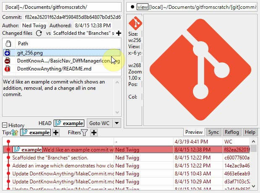260x193 pixels.
Task: Select the Added an image which demonstrates commit
Action: 126,165
